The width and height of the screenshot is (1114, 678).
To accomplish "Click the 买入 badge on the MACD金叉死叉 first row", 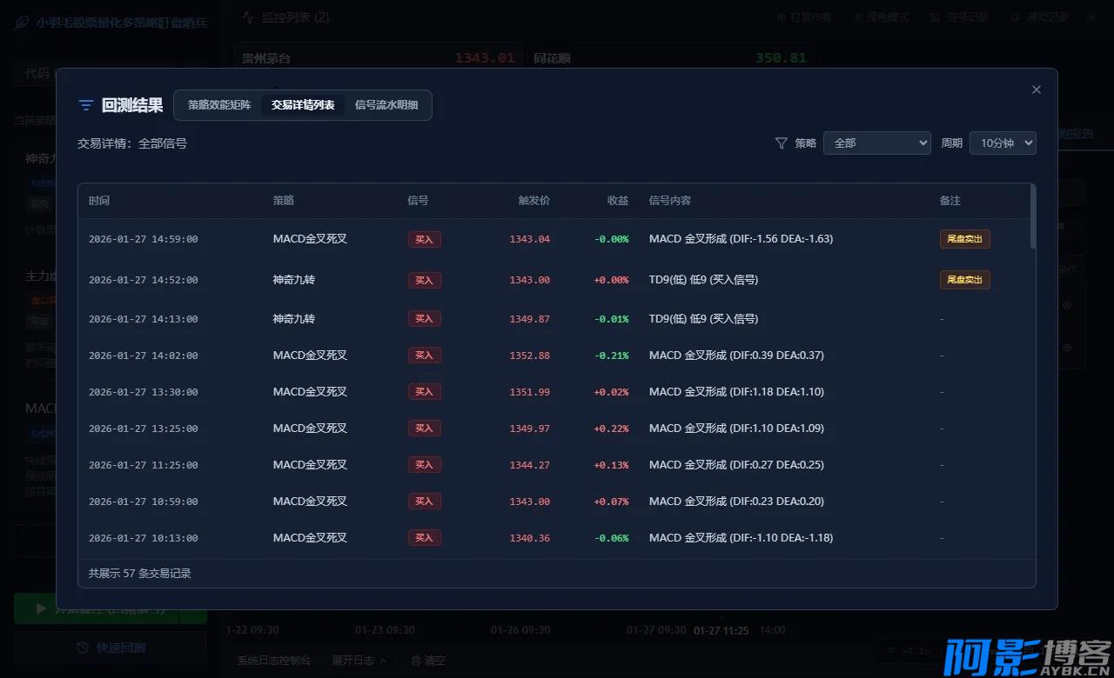I will 424,238.
